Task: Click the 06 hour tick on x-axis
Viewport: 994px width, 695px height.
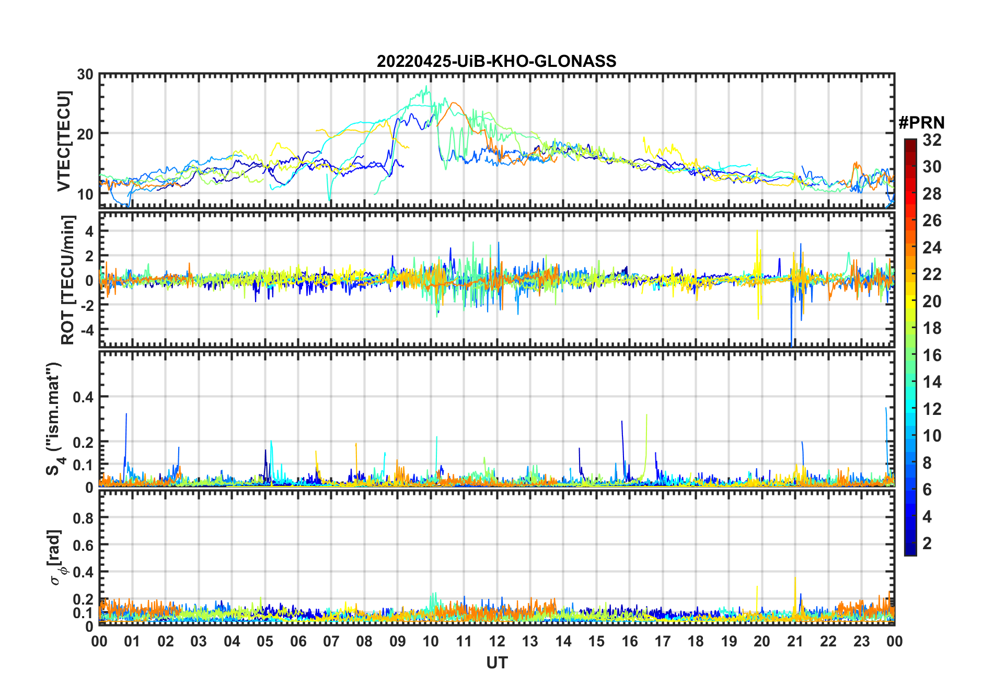Action: pyautogui.click(x=298, y=641)
